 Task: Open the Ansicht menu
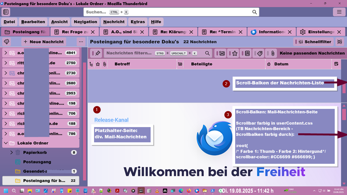[60, 22]
